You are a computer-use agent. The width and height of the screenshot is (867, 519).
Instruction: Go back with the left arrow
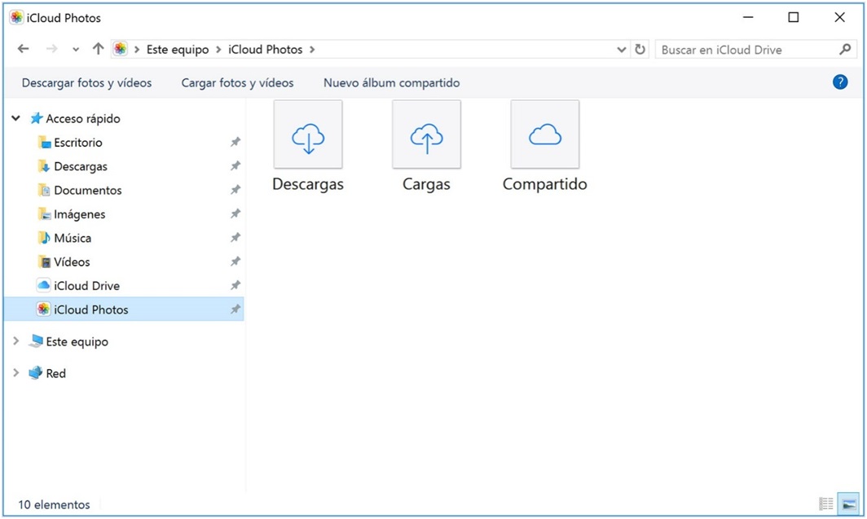tap(23, 49)
